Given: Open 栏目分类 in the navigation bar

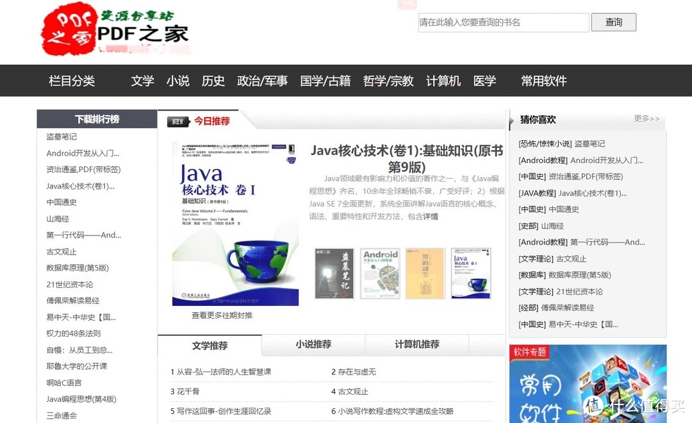Looking at the screenshot, I should point(72,81).
